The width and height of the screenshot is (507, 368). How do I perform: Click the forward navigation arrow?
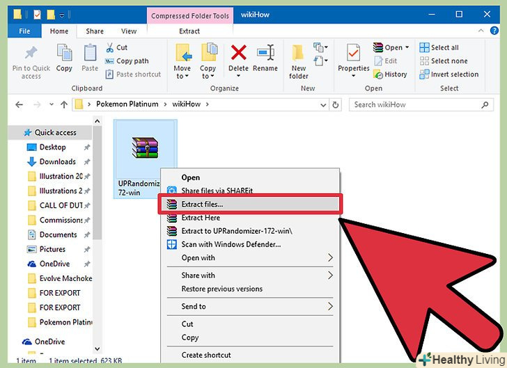point(37,104)
